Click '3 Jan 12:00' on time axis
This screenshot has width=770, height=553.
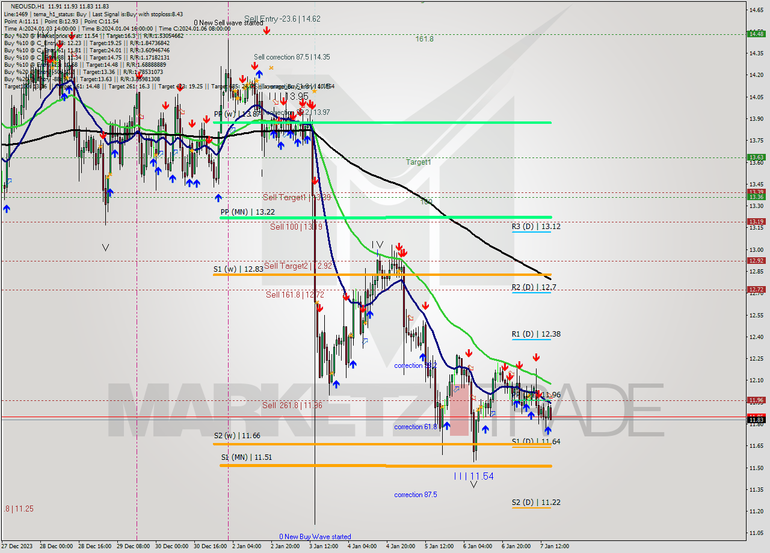(x=324, y=546)
